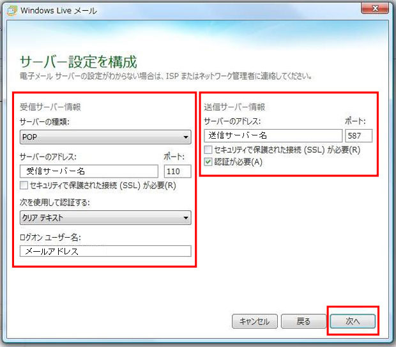This screenshot has height=347, width=396.
Task: Uncheck the 認証が必要(A) checkbox
Action: pyautogui.click(x=208, y=162)
